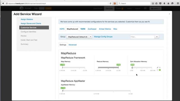Click the green Map Memory value label
The width and height of the screenshot is (180, 101).
click(x=62, y=65)
